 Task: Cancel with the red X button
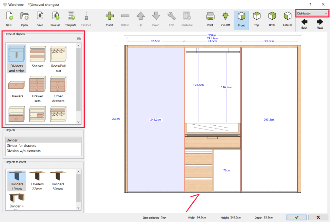[318, 217]
